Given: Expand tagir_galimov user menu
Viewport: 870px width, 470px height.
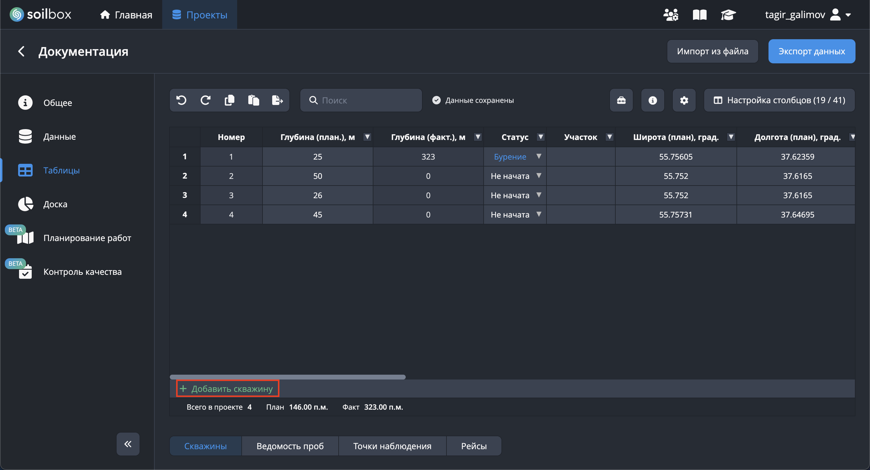Looking at the screenshot, I should click(848, 15).
